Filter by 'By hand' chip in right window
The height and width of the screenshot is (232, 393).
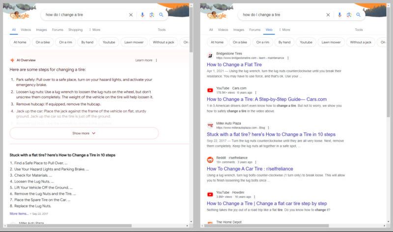tap(284, 42)
